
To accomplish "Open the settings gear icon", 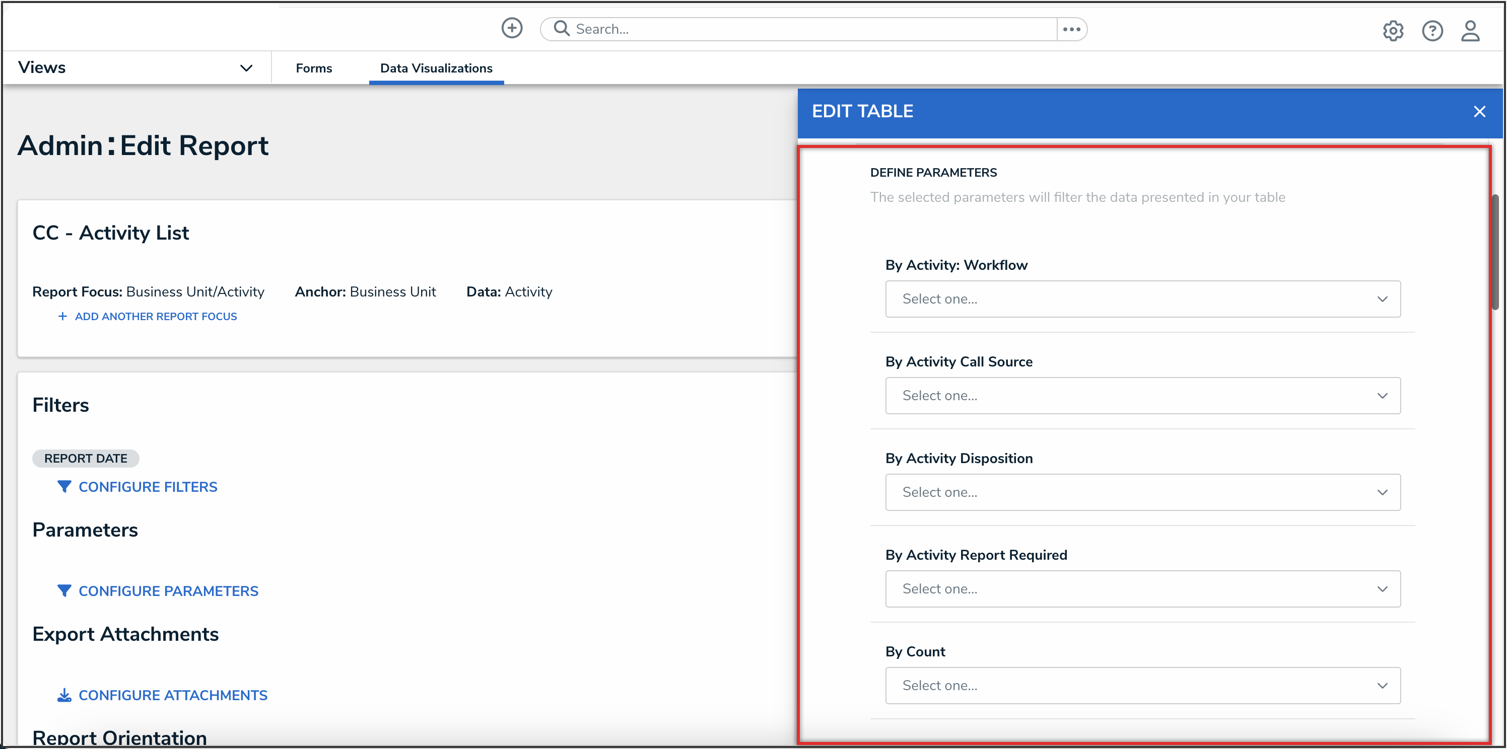I will click(1392, 31).
